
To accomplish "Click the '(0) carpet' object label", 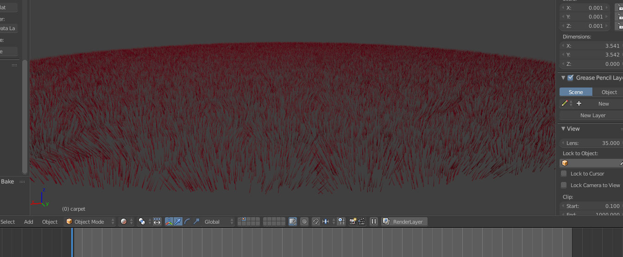I will (74, 209).
